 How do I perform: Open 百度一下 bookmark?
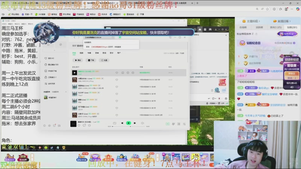tap(27, 14)
